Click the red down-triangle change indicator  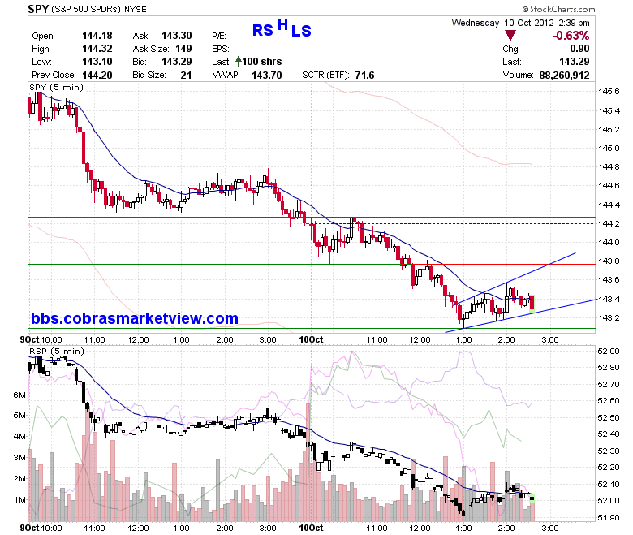(x=510, y=36)
